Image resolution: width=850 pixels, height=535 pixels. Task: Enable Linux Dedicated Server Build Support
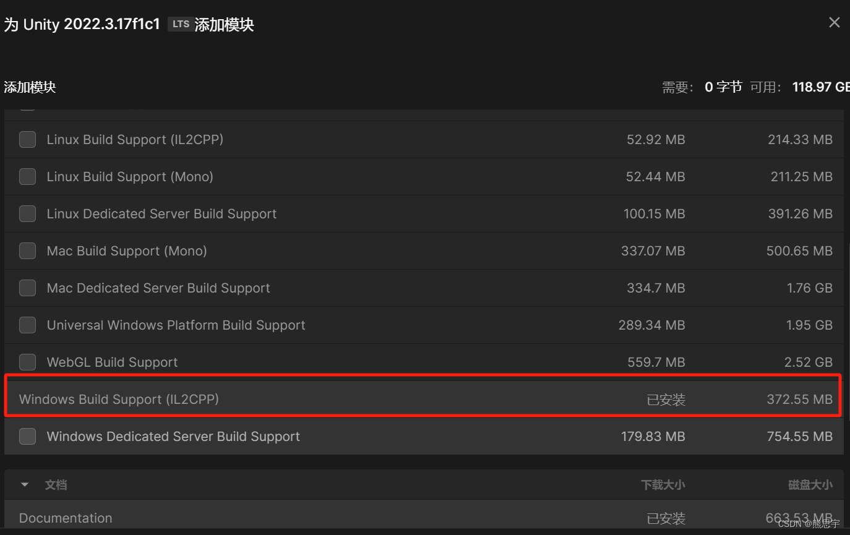27,214
